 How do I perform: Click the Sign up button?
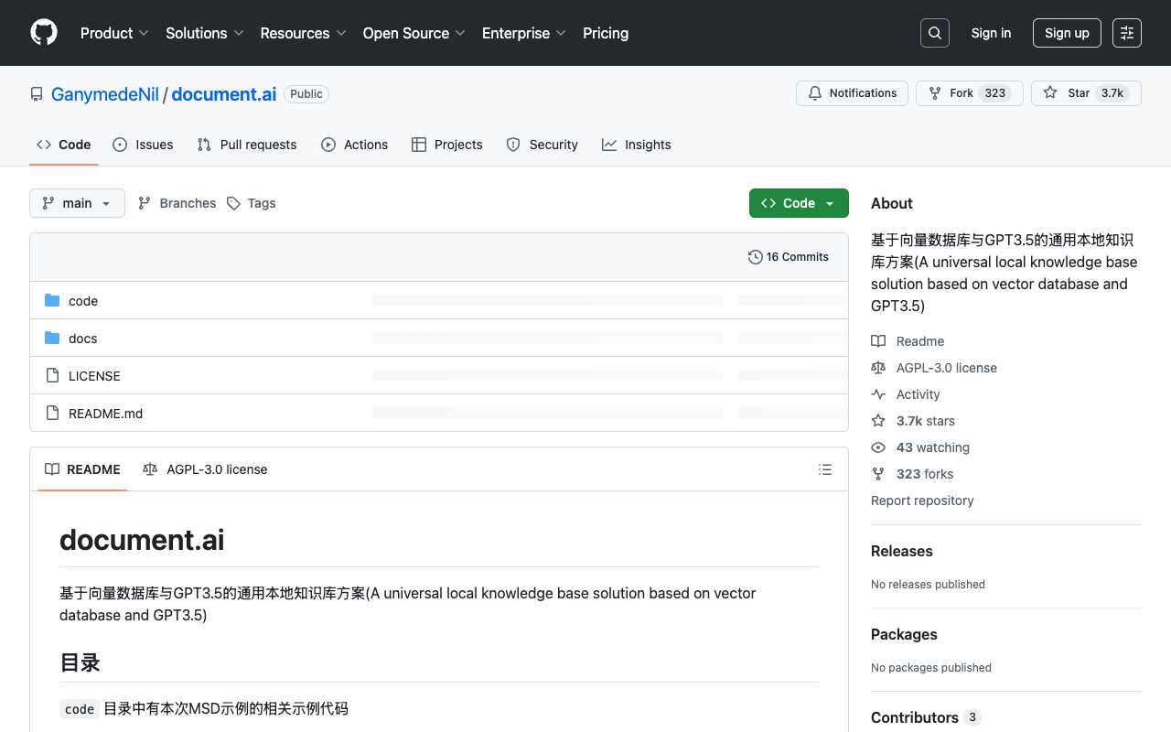click(x=1067, y=33)
